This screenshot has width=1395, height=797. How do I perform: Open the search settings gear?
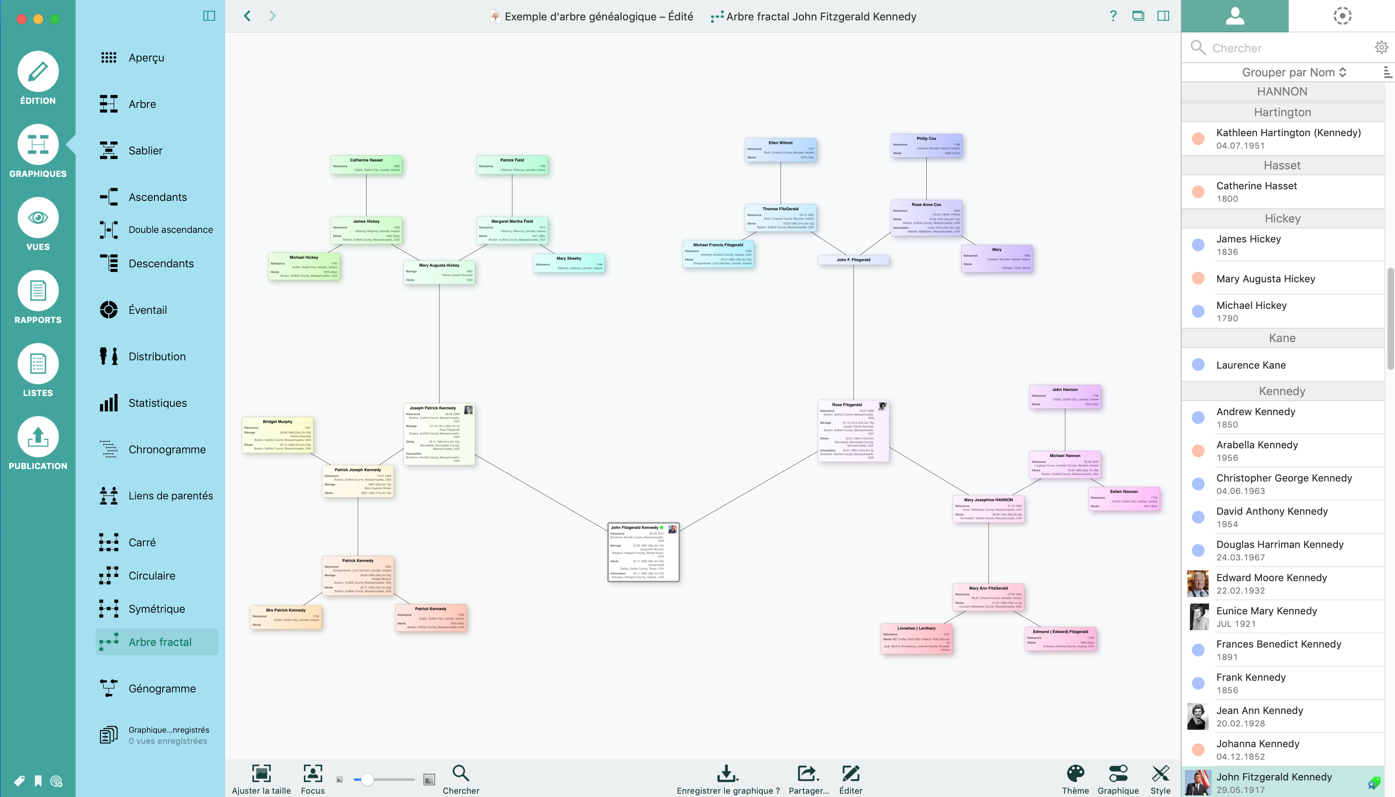pyautogui.click(x=1381, y=48)
